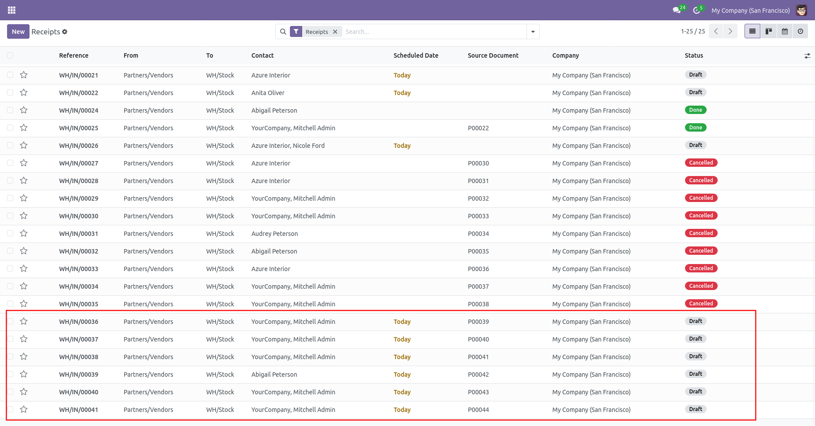Open optional columns settings icon
815x426 pixels.
coord(807,56)
